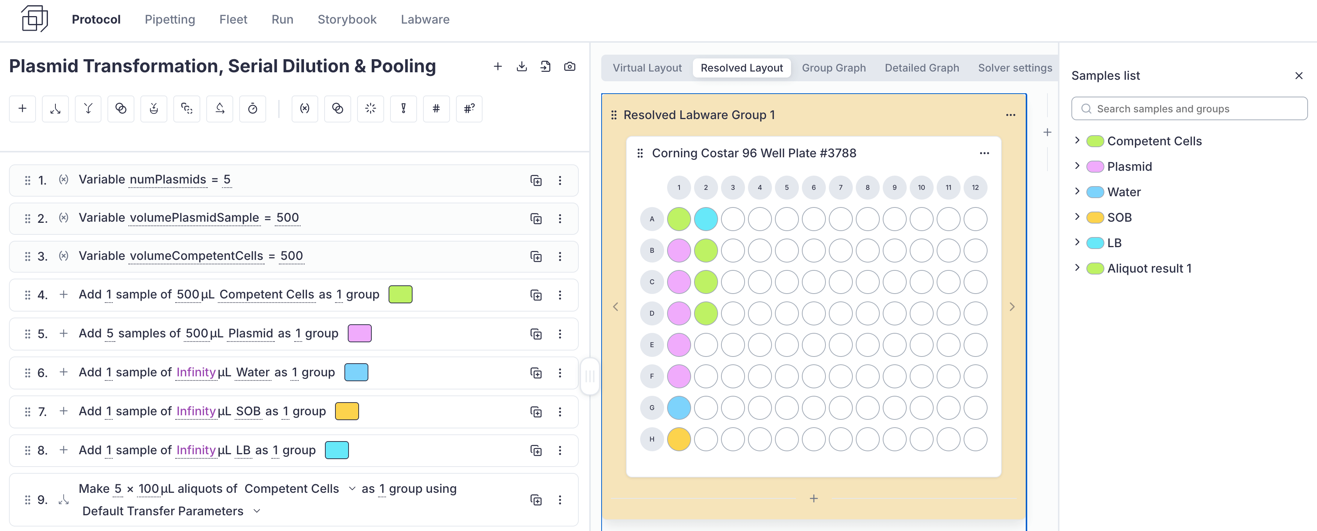This screenshot has height=531, width=1317.
Task: Switch to the Group Graph tab
Action: pyautogui.click(x=833, y=68)
